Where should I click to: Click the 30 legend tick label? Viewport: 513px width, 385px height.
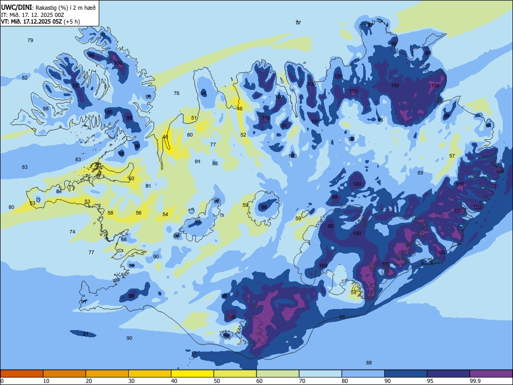[x=131, y=381]
